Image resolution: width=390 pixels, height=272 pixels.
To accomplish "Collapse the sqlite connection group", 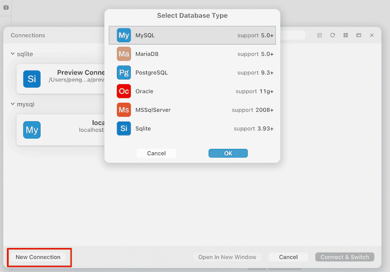I will coord(13,54).
